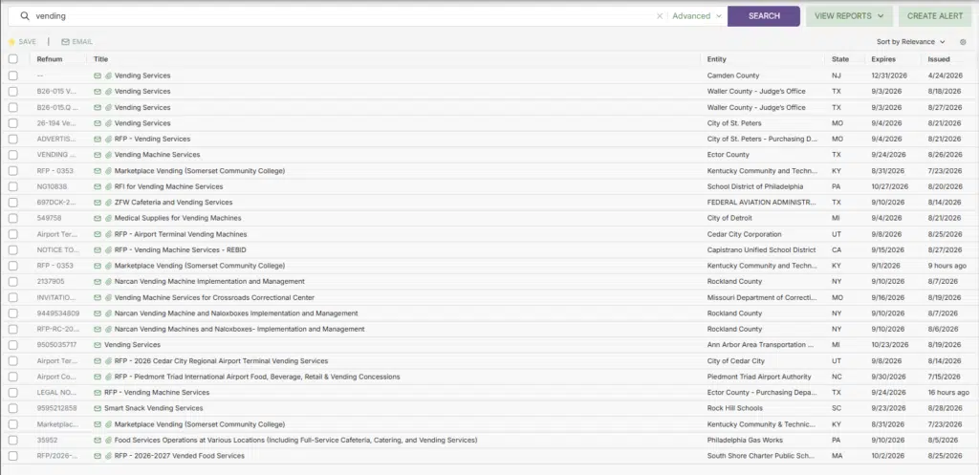Click envelope icon on Camden County row
The height and width of the screenshot is (475, 979).
(x=98, y=76)
